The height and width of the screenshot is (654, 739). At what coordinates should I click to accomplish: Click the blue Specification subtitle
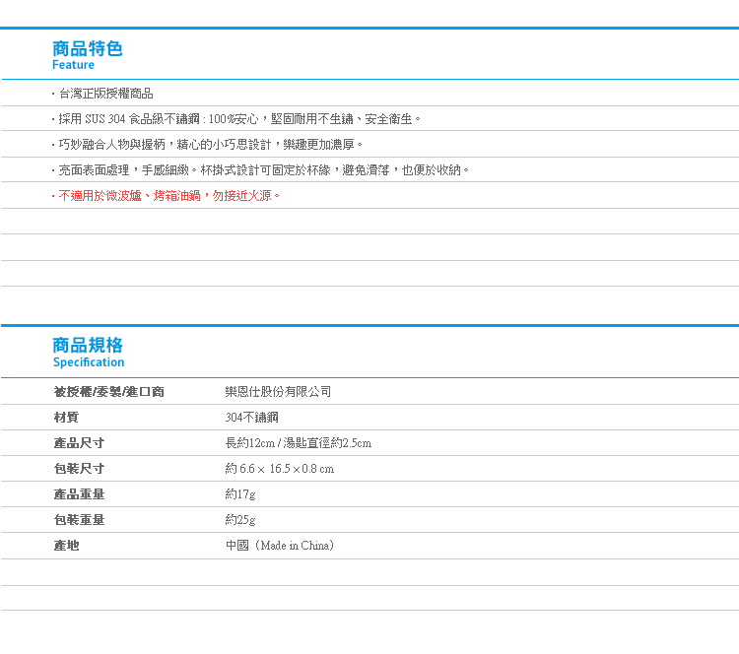[x=89, y=362]
